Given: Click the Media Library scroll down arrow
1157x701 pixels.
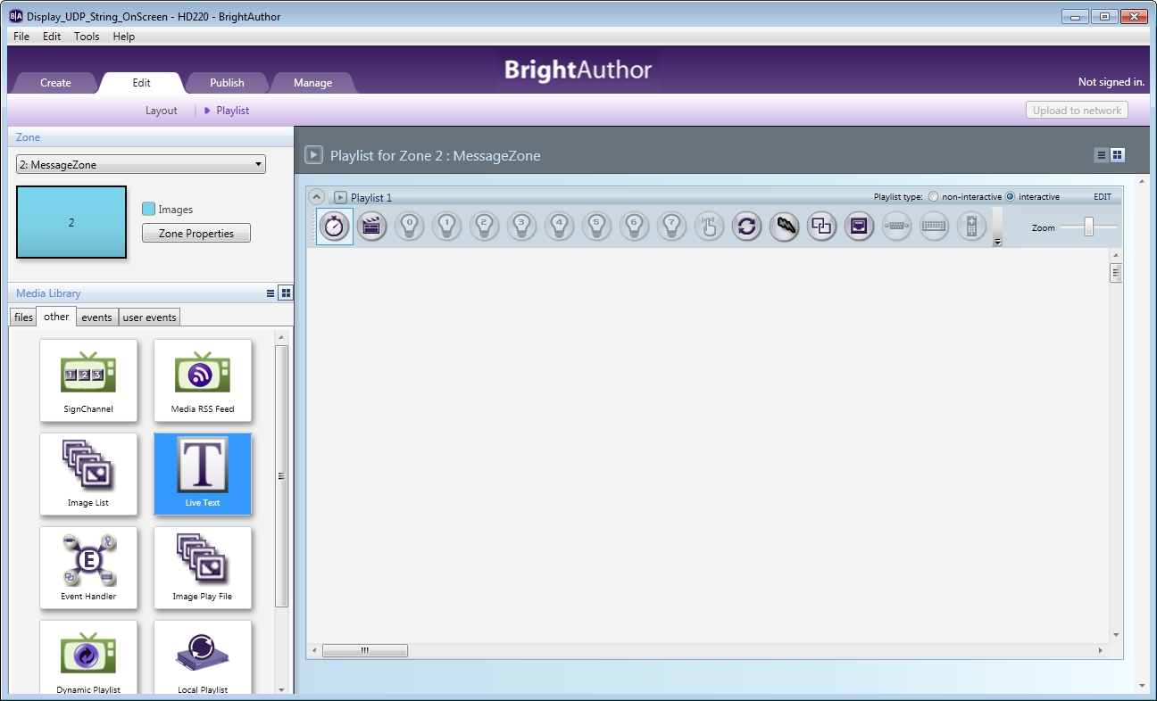Looking at the screenshot, I should pos(281,689).
